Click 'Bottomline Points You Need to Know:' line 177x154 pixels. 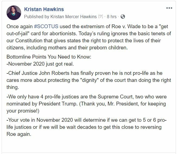tap(49, 57)
